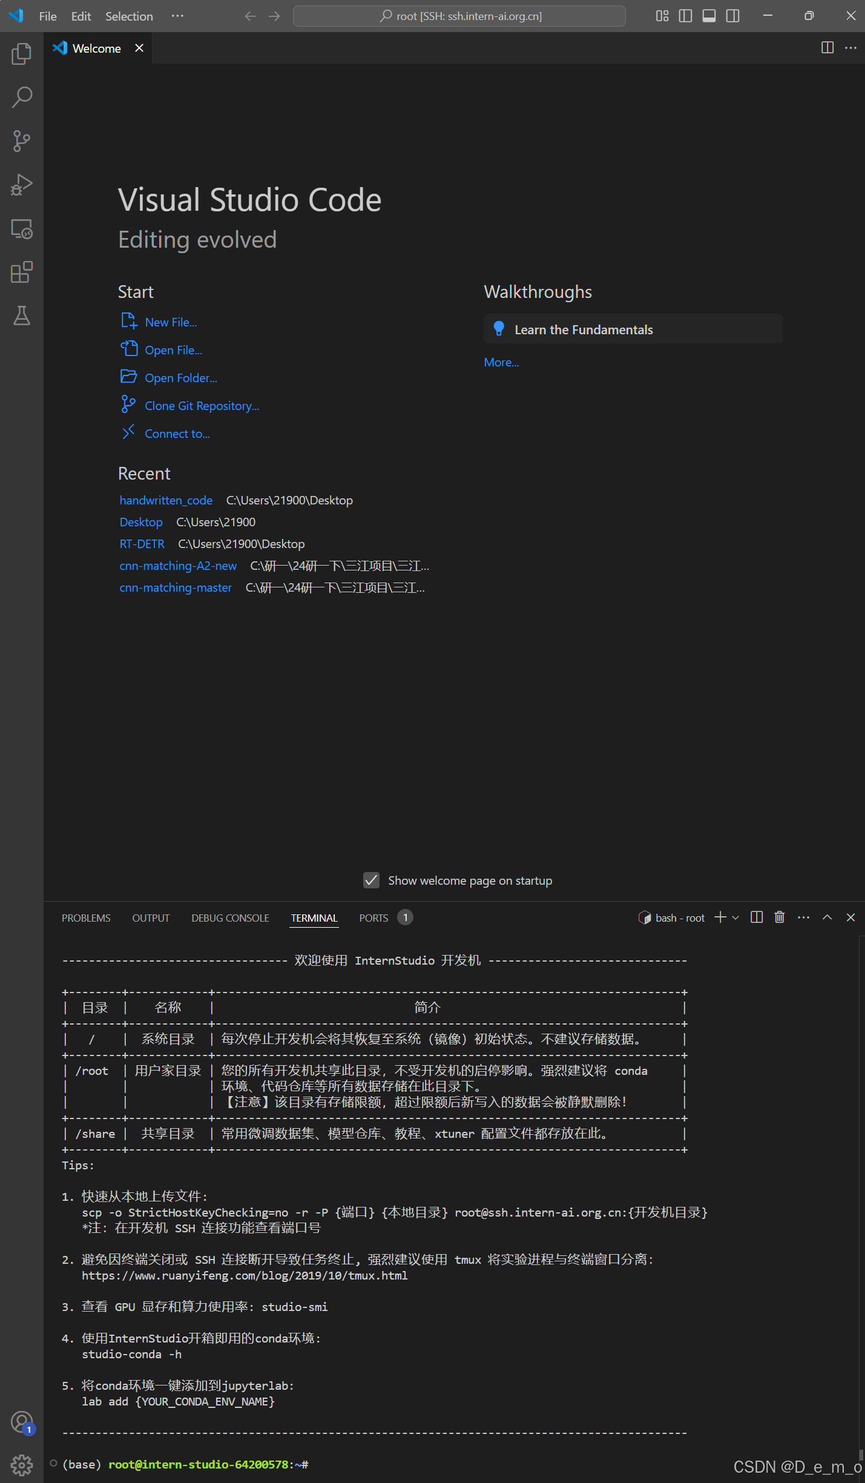The width and height of the screenshot is (865, 1483).
Task: Click New File... link
Action: pyautogui.click(x=171, y=322)
